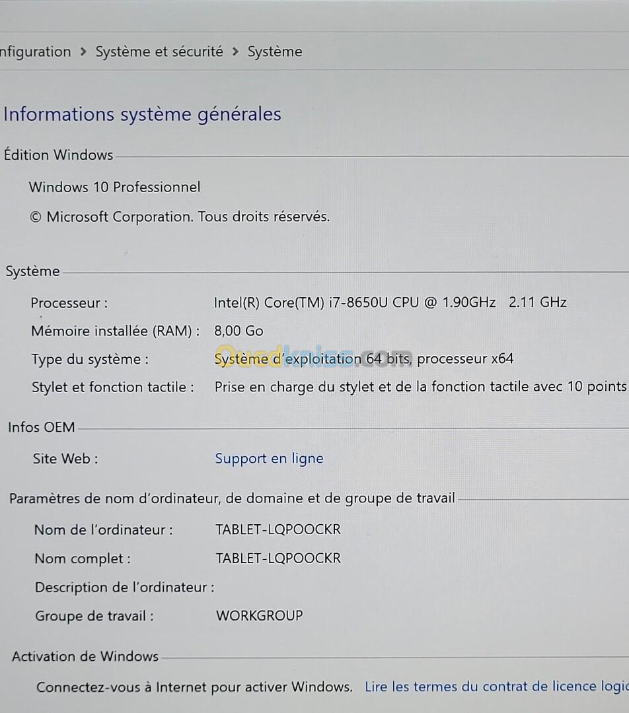Open the Système et sécurité breadcrumb
Viewport: 629px width, 713px height.
159,51
